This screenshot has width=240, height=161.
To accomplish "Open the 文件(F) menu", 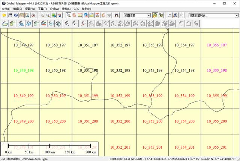I will pos(6,9).
